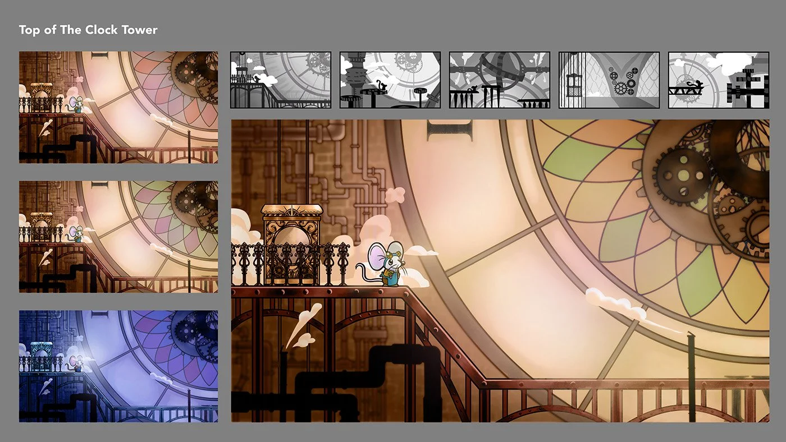Click the ornate brass elevator in large artwork
The height and width of the screenshot is (442, 786).
click(292, 244)
